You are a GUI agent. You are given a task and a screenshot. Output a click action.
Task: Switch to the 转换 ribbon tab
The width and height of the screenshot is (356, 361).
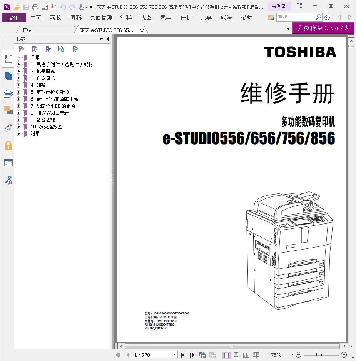56,18
